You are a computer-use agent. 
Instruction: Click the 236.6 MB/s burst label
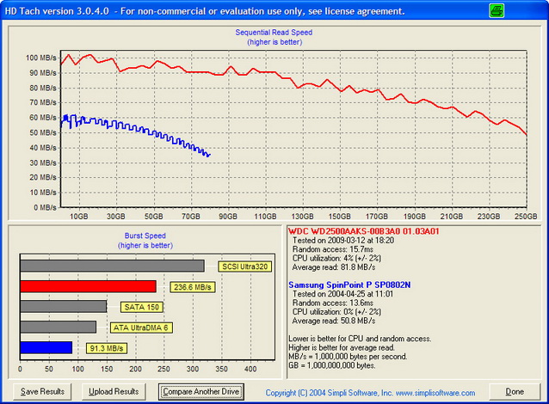[192, 287]
